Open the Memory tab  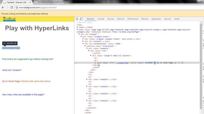point(145,19)
